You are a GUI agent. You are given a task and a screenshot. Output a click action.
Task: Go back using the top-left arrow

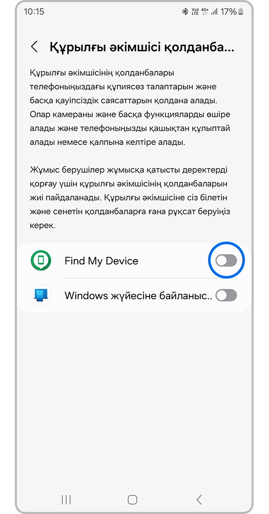(34, 47)
